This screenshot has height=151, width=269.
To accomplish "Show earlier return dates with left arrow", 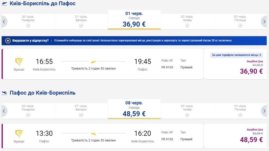I will pos(4,111).
